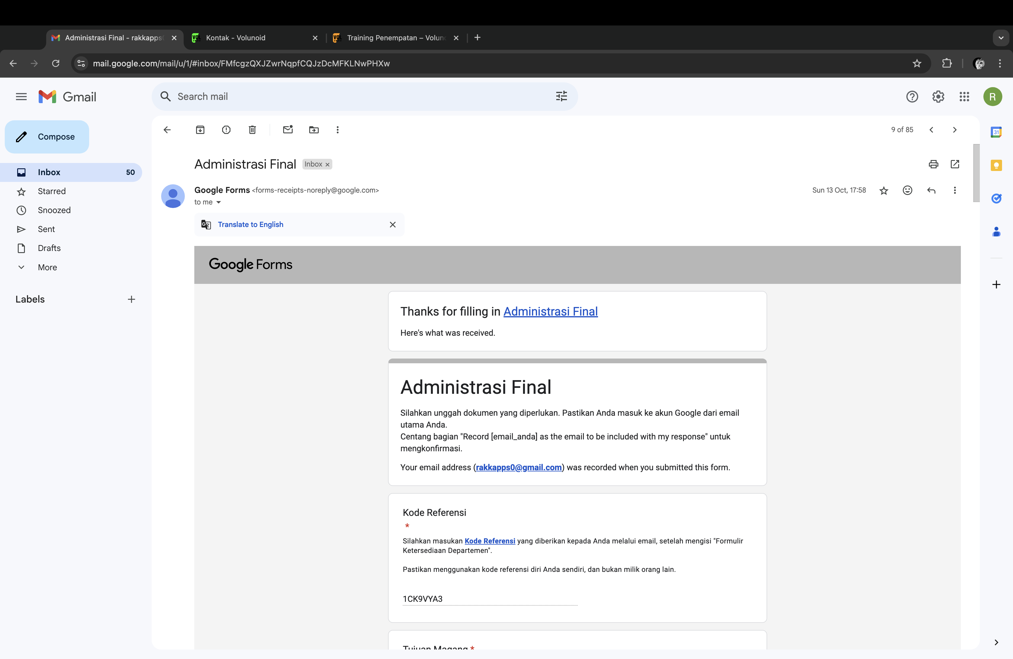Image resolution: width=1013 pixels, height=659 pixels.
Task: Add emoji reaction to the message
Action: click(908, 190)
